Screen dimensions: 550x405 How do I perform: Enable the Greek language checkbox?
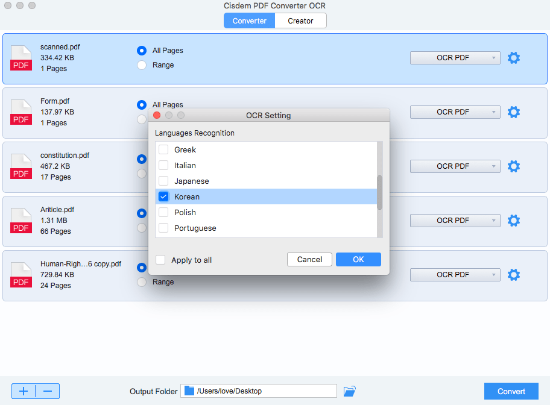pyautogui.click(x=163, y=149)
